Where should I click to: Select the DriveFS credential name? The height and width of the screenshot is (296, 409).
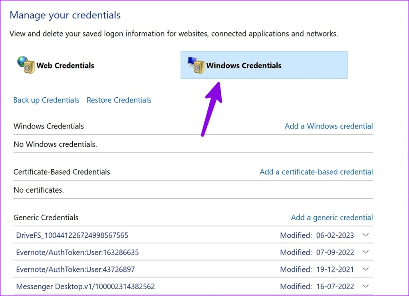pyautogui.click(x=72, y=235)
